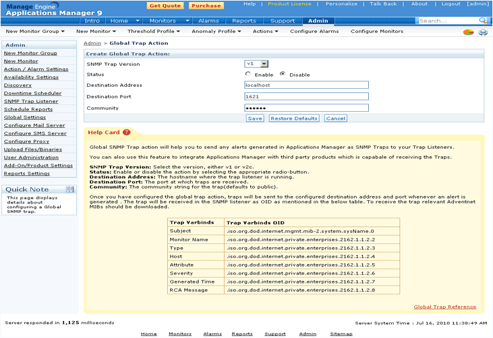Open the Monitors tab dropdown arrow
This screenshot has height=338, width=493.
click(x=187, y=21)
